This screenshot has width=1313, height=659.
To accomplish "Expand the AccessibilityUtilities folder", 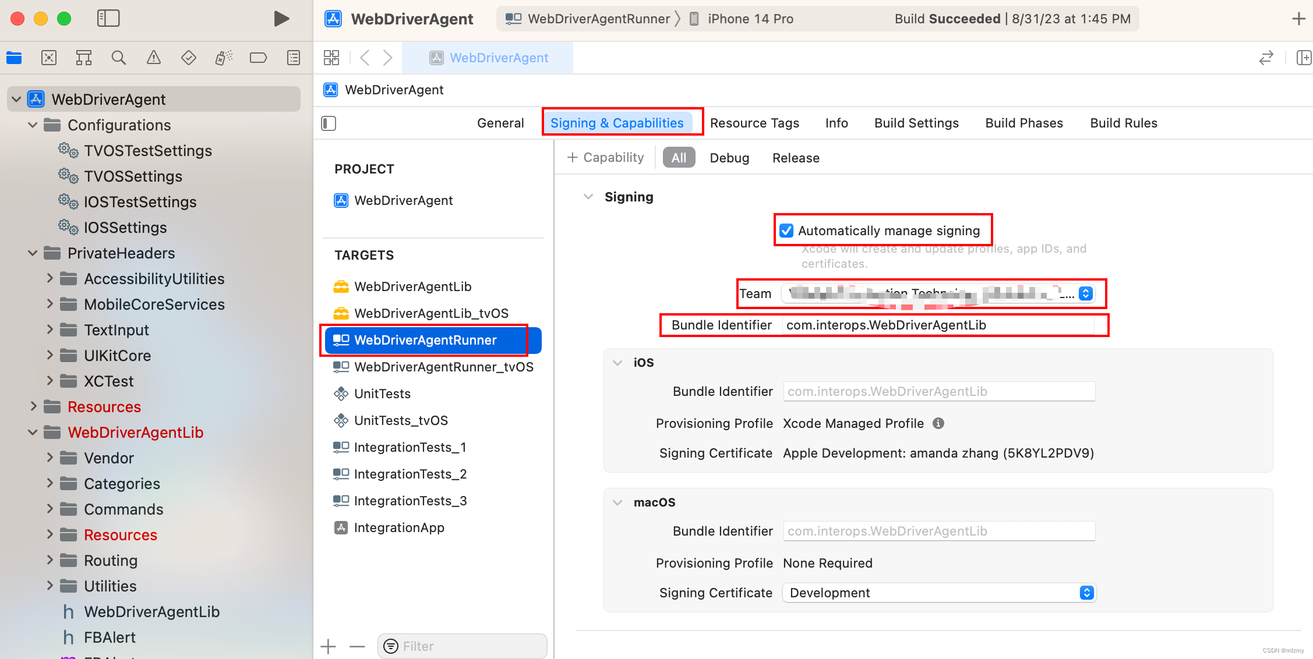I will 50,279.
